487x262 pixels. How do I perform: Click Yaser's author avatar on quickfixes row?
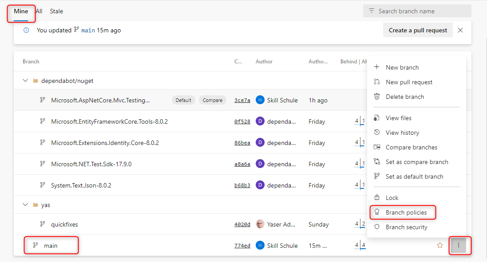pos(260,224)
